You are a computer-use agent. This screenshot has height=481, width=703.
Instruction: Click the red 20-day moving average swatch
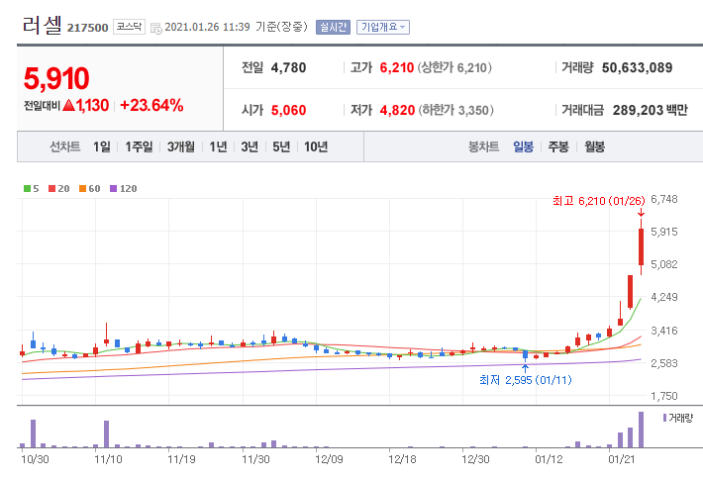click(x=52, y=189)
